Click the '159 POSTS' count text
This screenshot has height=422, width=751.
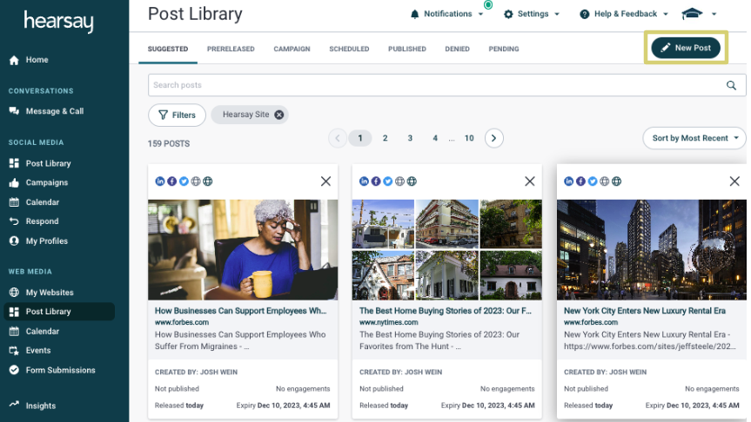point(169,144)
